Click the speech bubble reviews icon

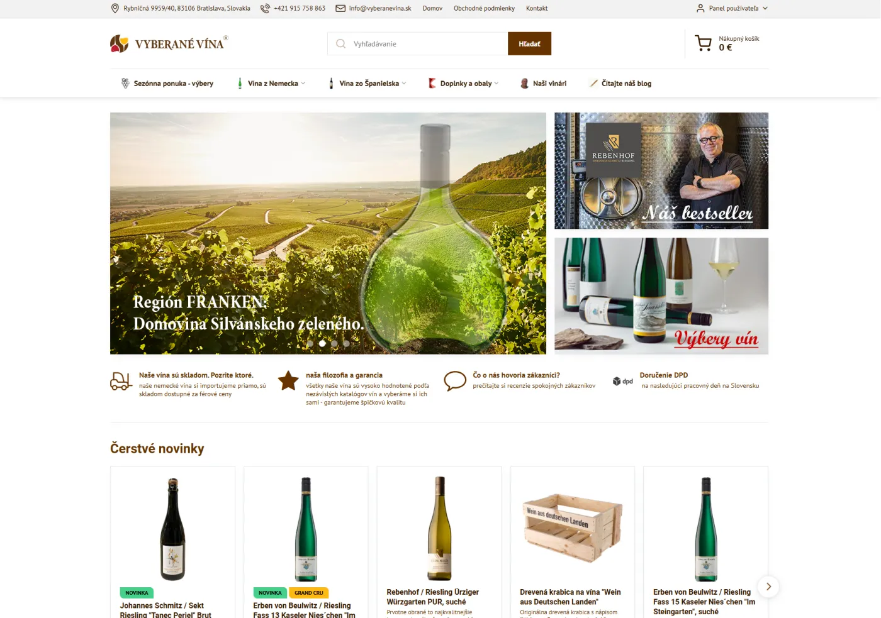pos(455,381)
